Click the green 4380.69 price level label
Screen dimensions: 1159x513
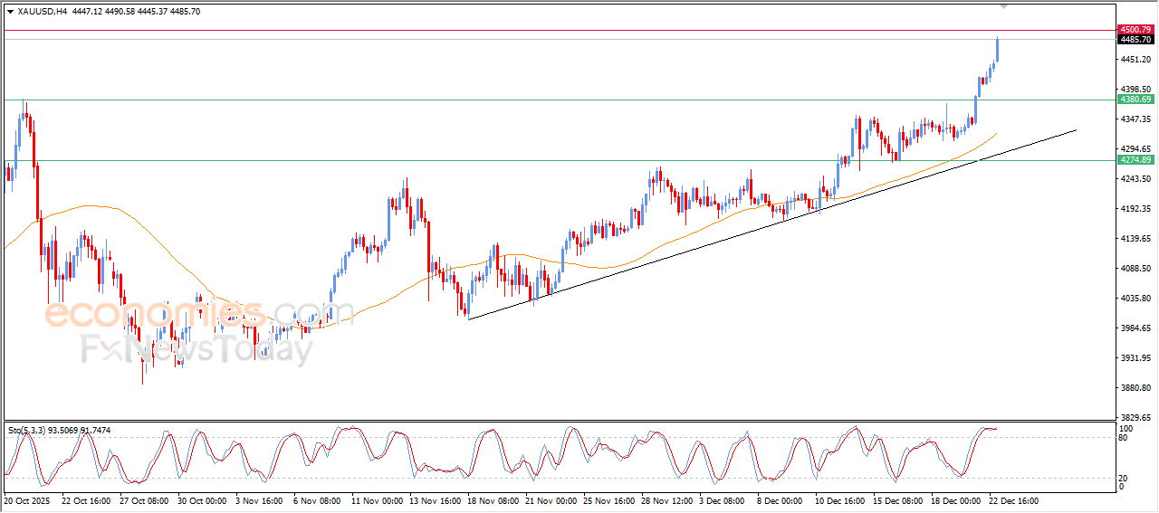point(1135,100)
